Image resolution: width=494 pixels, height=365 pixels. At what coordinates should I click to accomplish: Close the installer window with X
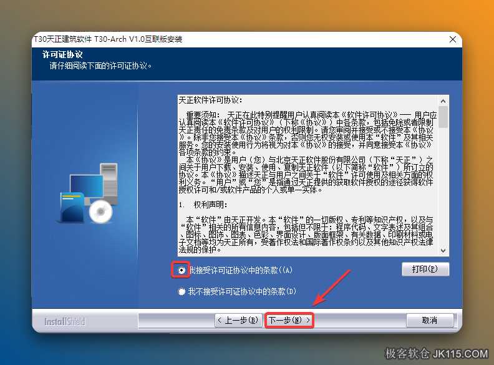coord(453,39)
